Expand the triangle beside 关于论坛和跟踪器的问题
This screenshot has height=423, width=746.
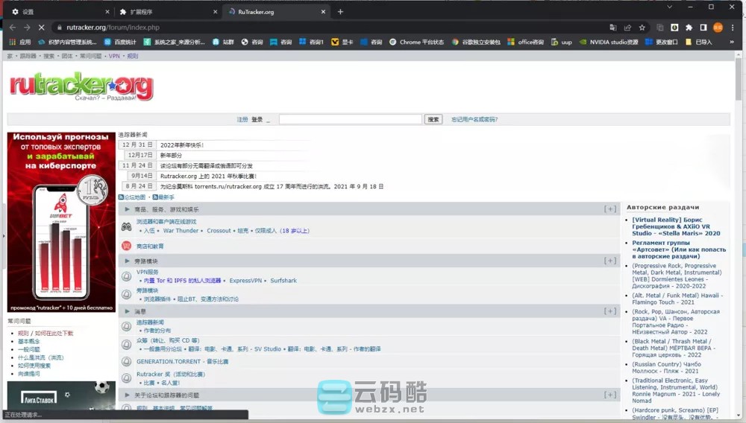tap(128, 395)
